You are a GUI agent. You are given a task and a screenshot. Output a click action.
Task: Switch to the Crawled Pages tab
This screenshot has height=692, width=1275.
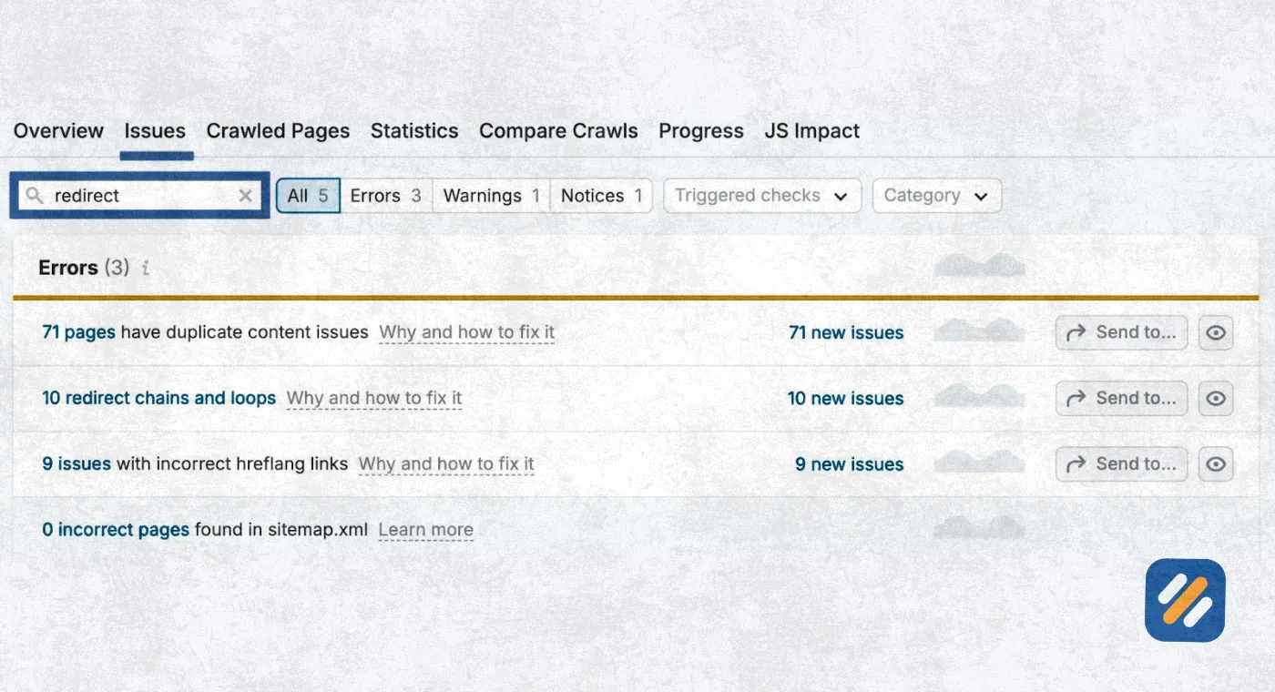278,131
